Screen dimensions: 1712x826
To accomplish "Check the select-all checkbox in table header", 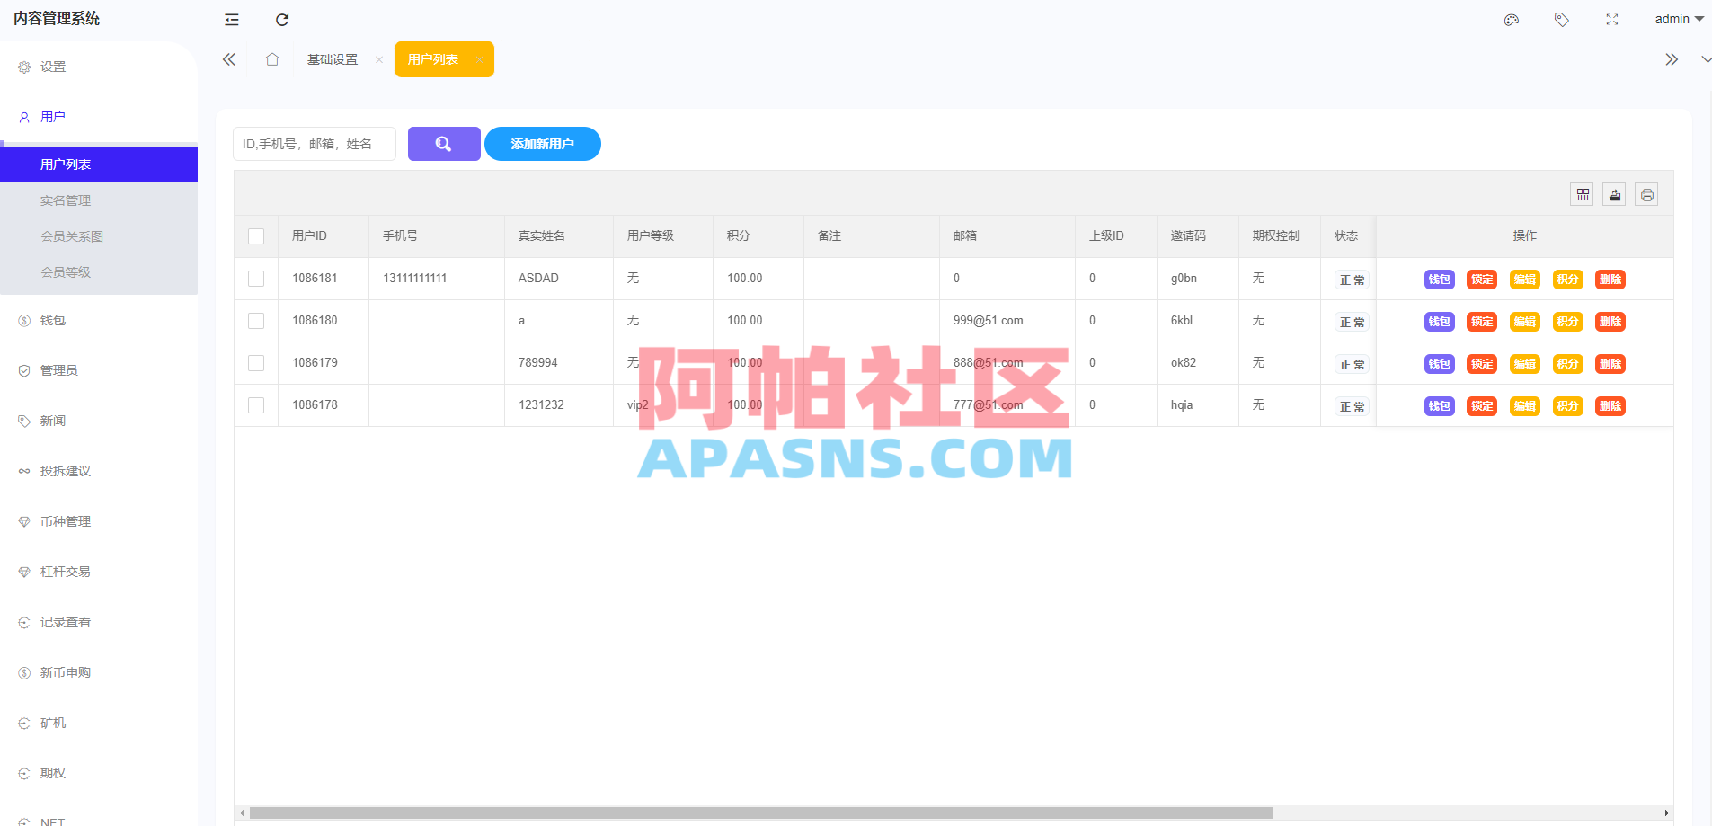I will pos(256,235).
